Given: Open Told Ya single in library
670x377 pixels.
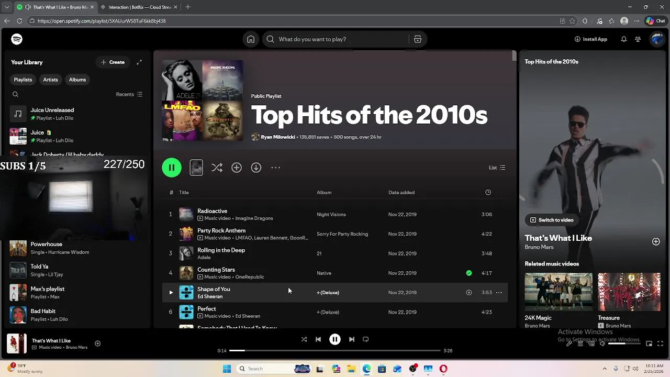Looking at the screenshot, I should 77,270.
